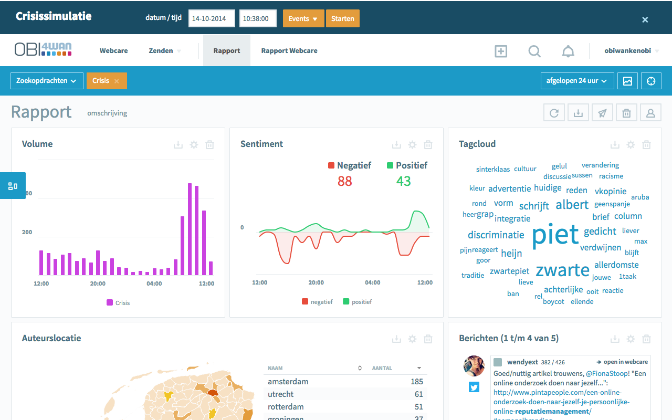Screen dimensions: 672x420
Task: Open the Webcare menu item
Action: [x=114, y=51]
